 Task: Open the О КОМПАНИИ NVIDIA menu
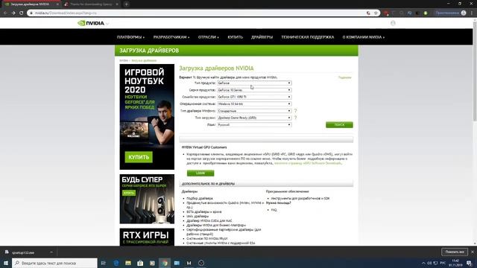tap(364, 37)
